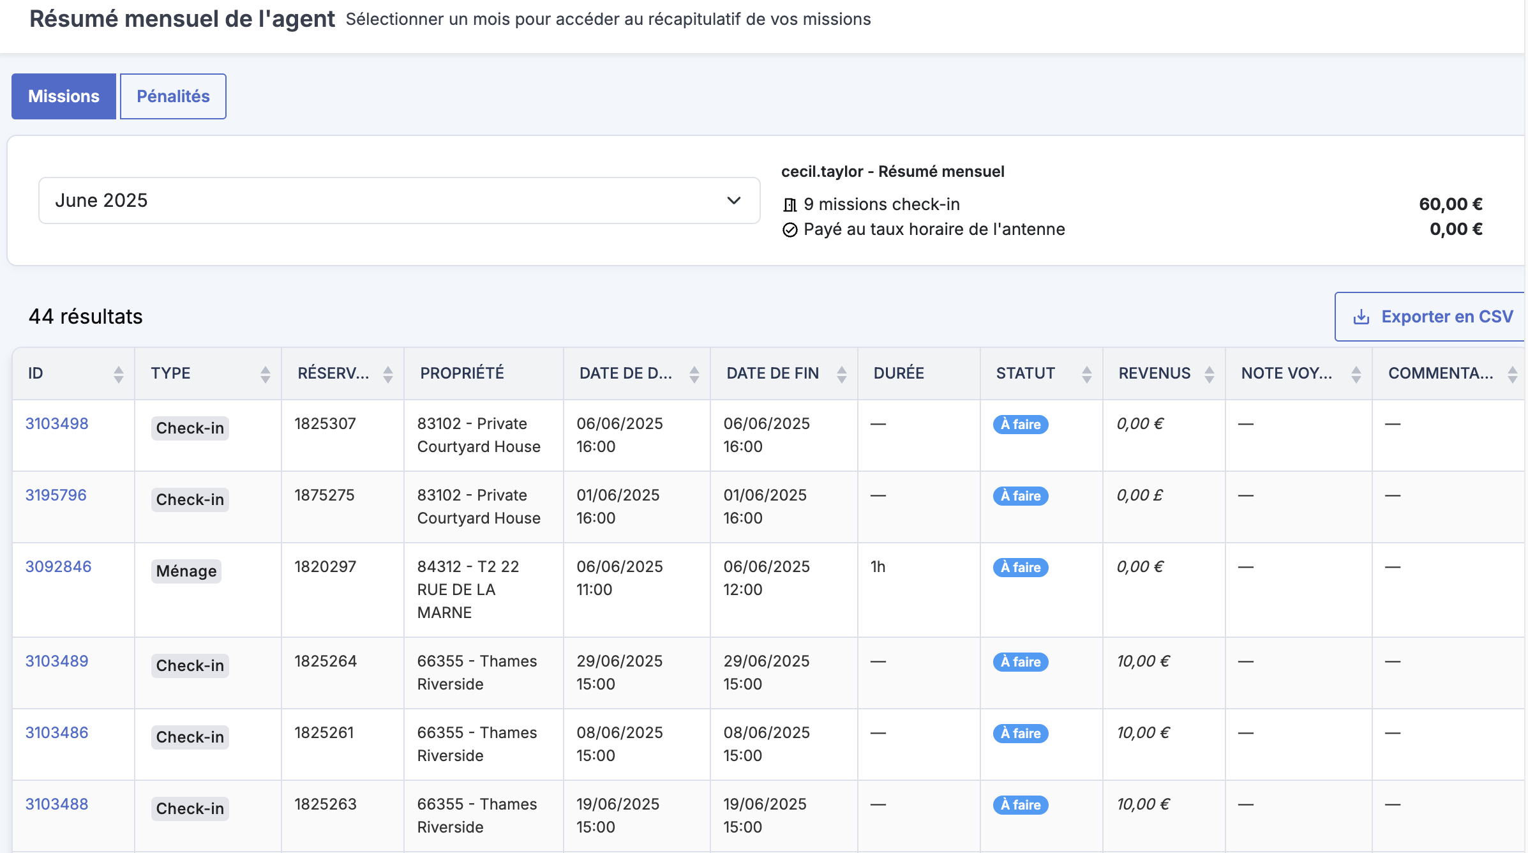
Task: Sort by REVENUS column arrows
Action: [x=1210, y=374]
